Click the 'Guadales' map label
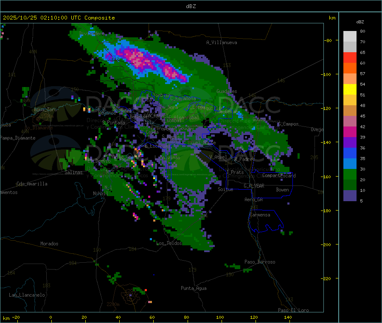Viewport: 382px width, 323px height. [227, 91]
